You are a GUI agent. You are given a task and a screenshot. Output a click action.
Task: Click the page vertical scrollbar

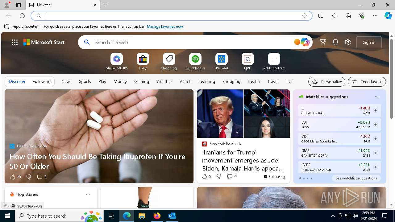pos(391,79)
